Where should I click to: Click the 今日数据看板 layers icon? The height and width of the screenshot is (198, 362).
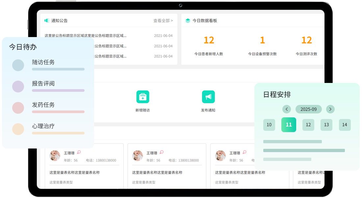(188, 21)
